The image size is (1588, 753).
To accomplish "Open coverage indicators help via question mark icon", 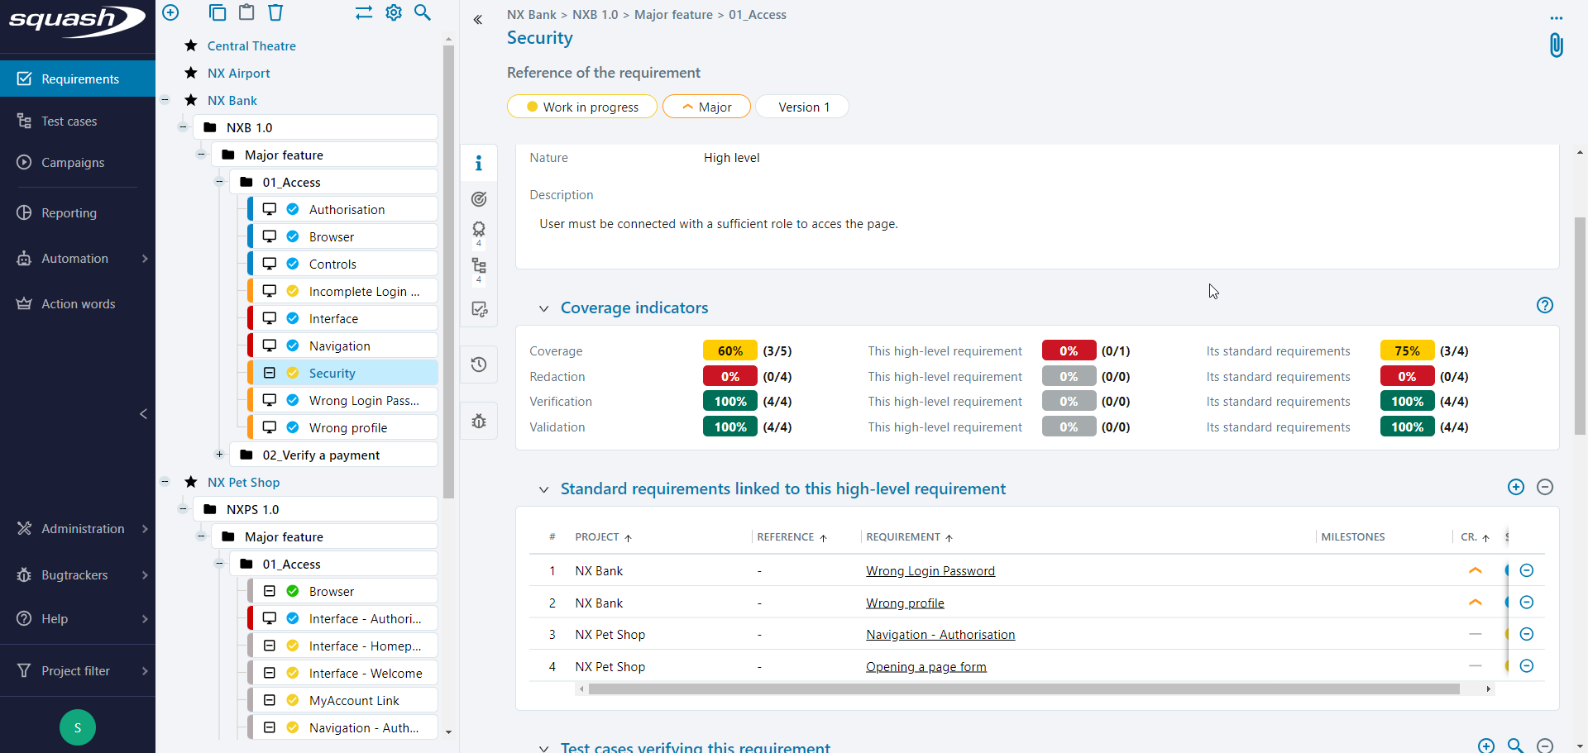I will [1546, 305].
